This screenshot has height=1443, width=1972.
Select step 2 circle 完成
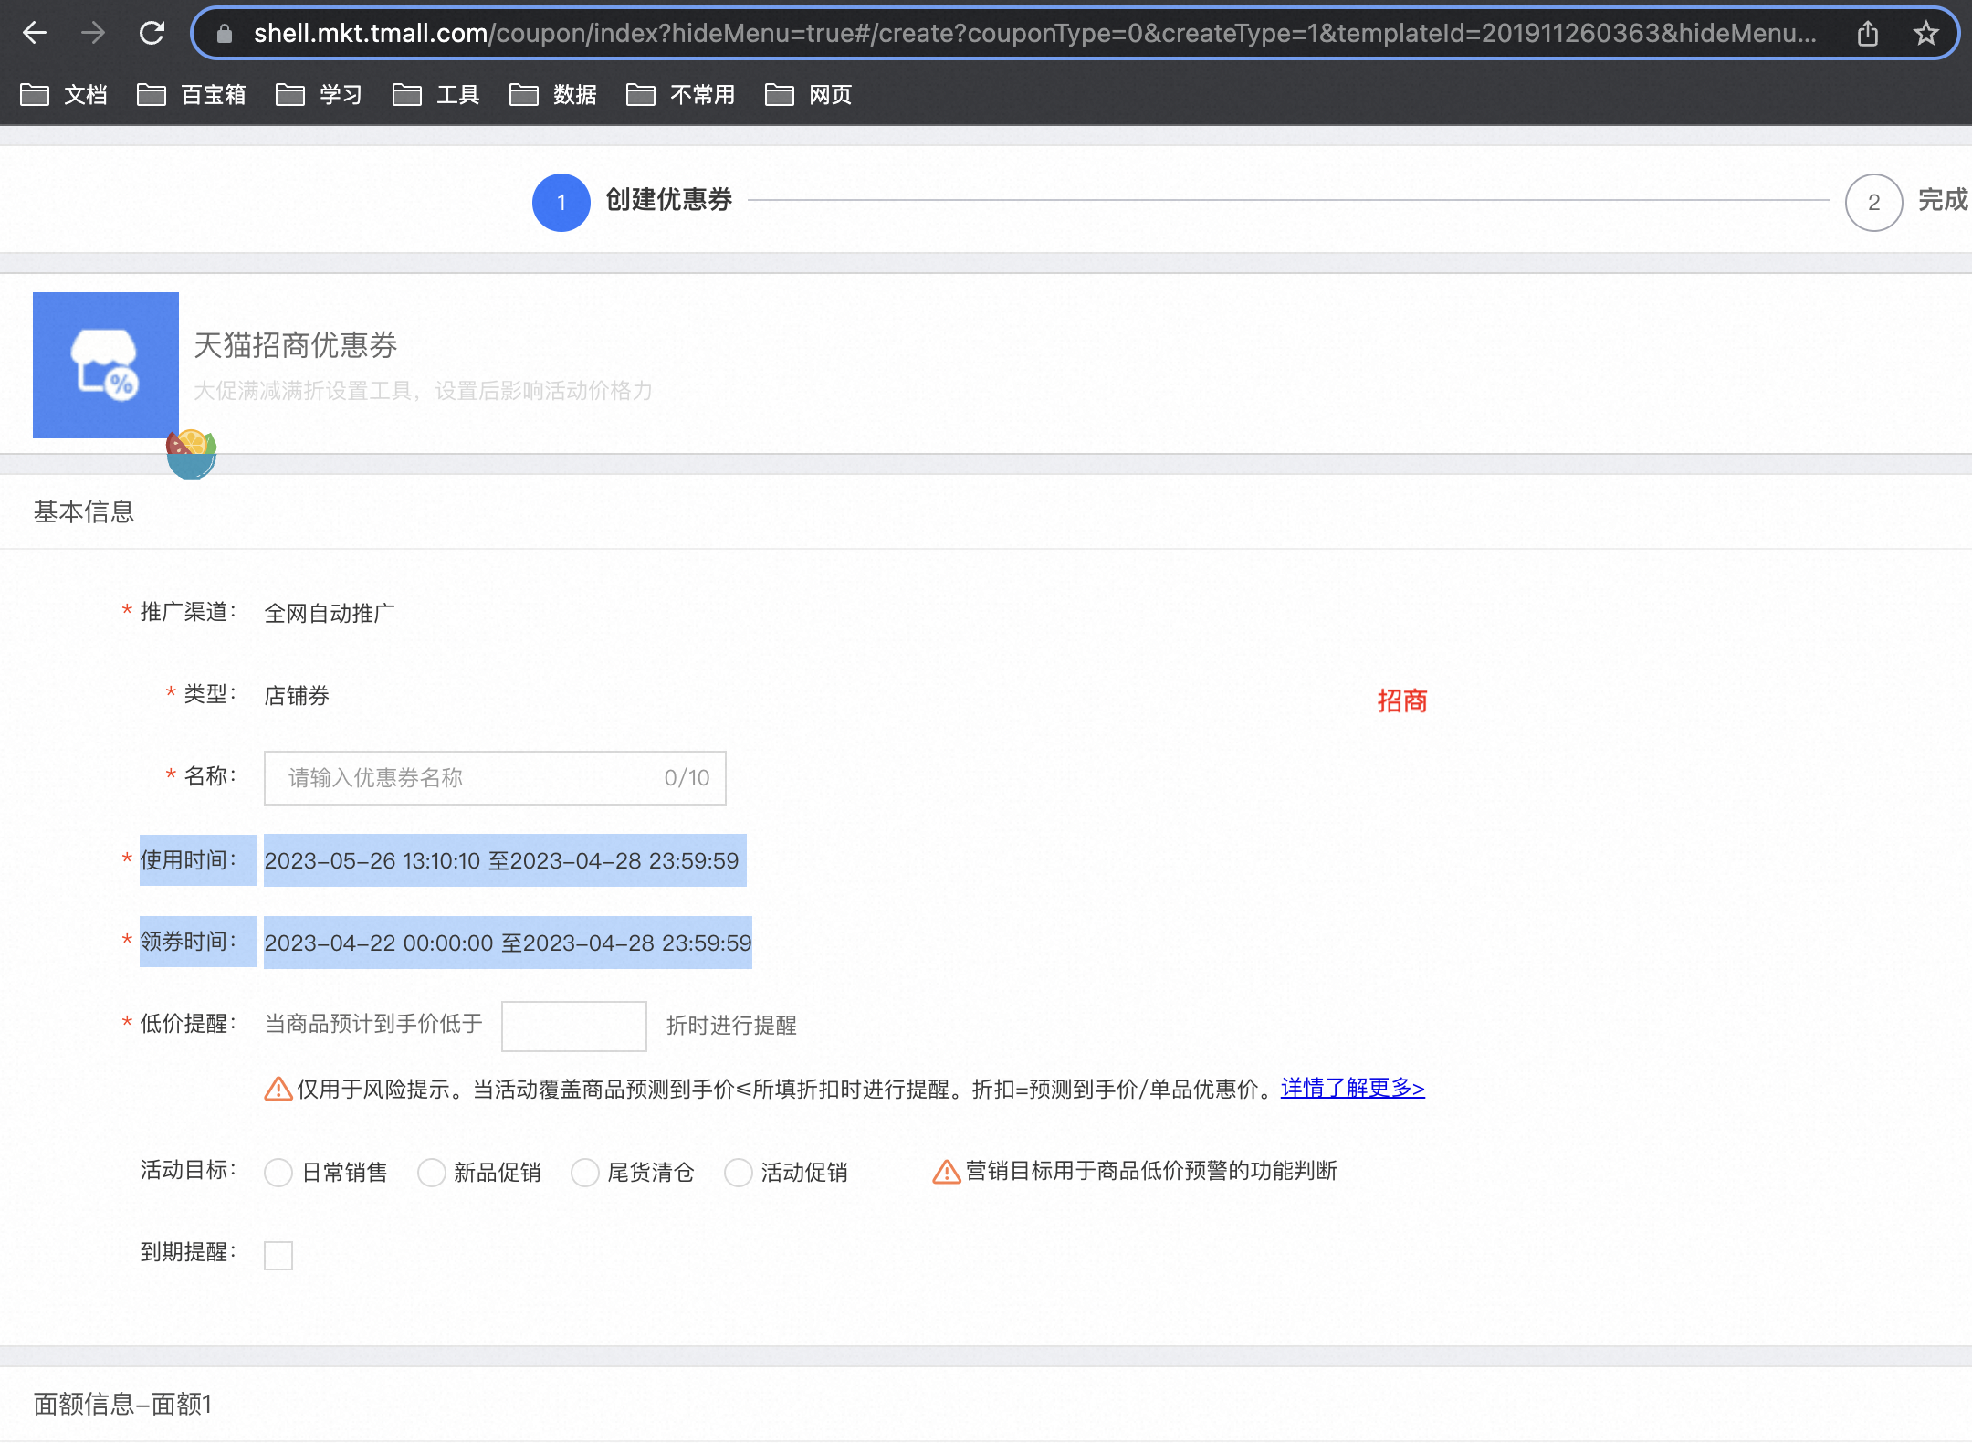click(1873, 202)
